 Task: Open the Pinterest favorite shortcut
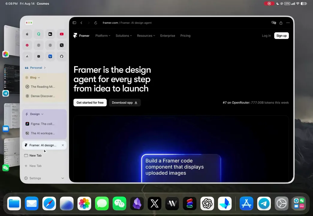pyautogui.click(x=27, y=45)
